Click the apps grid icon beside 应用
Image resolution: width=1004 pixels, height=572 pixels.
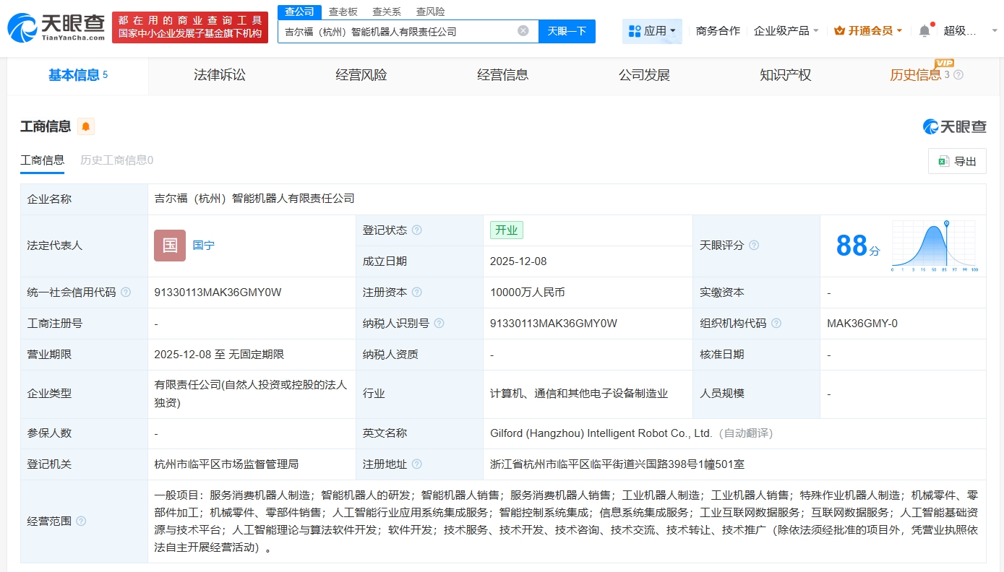[636, 30]
